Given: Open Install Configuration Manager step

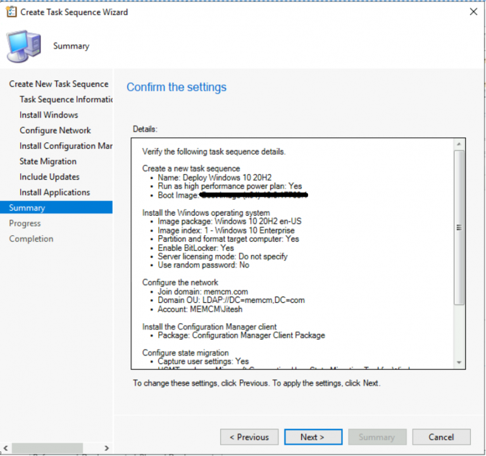Looking at the screenshot, I should [66, 146].
